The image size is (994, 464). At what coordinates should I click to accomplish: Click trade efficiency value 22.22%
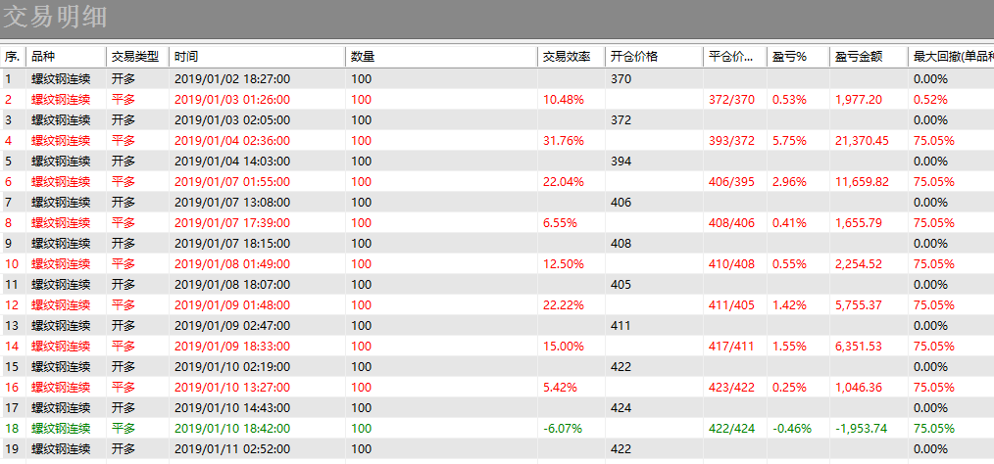click(564, 305)
